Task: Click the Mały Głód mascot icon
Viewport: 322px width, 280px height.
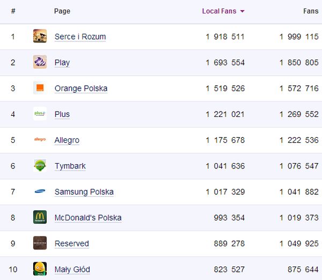Action: coord(40,268)
